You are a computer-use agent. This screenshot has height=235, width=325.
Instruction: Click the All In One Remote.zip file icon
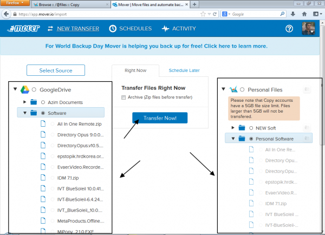click(43, 123)
